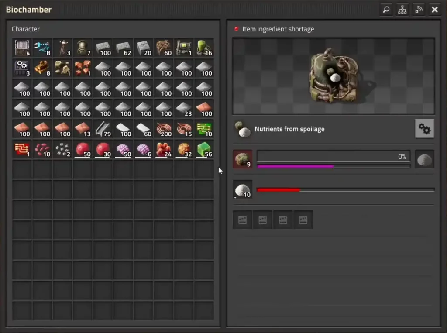Viewport: 447px width, 333px height.
Task: Close the Biochamber window
Action: point(435,10)
